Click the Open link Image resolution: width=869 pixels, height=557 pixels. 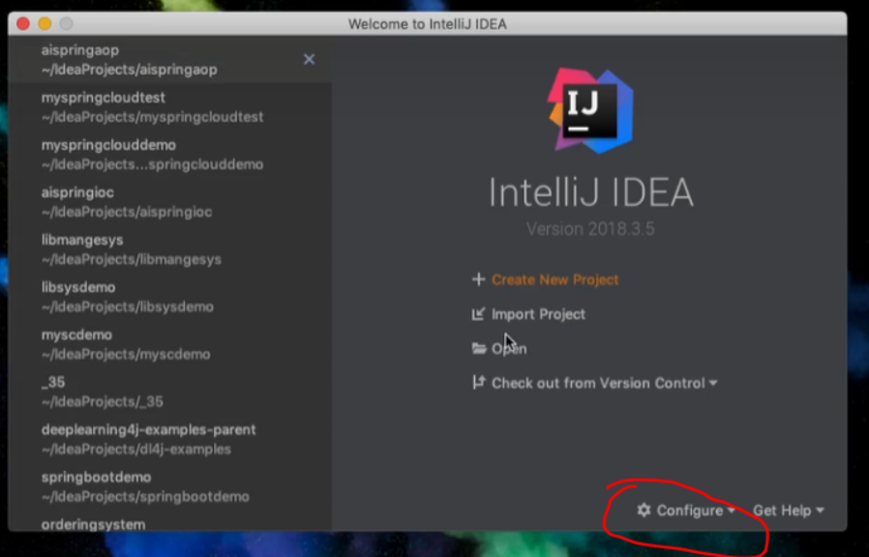509,349
